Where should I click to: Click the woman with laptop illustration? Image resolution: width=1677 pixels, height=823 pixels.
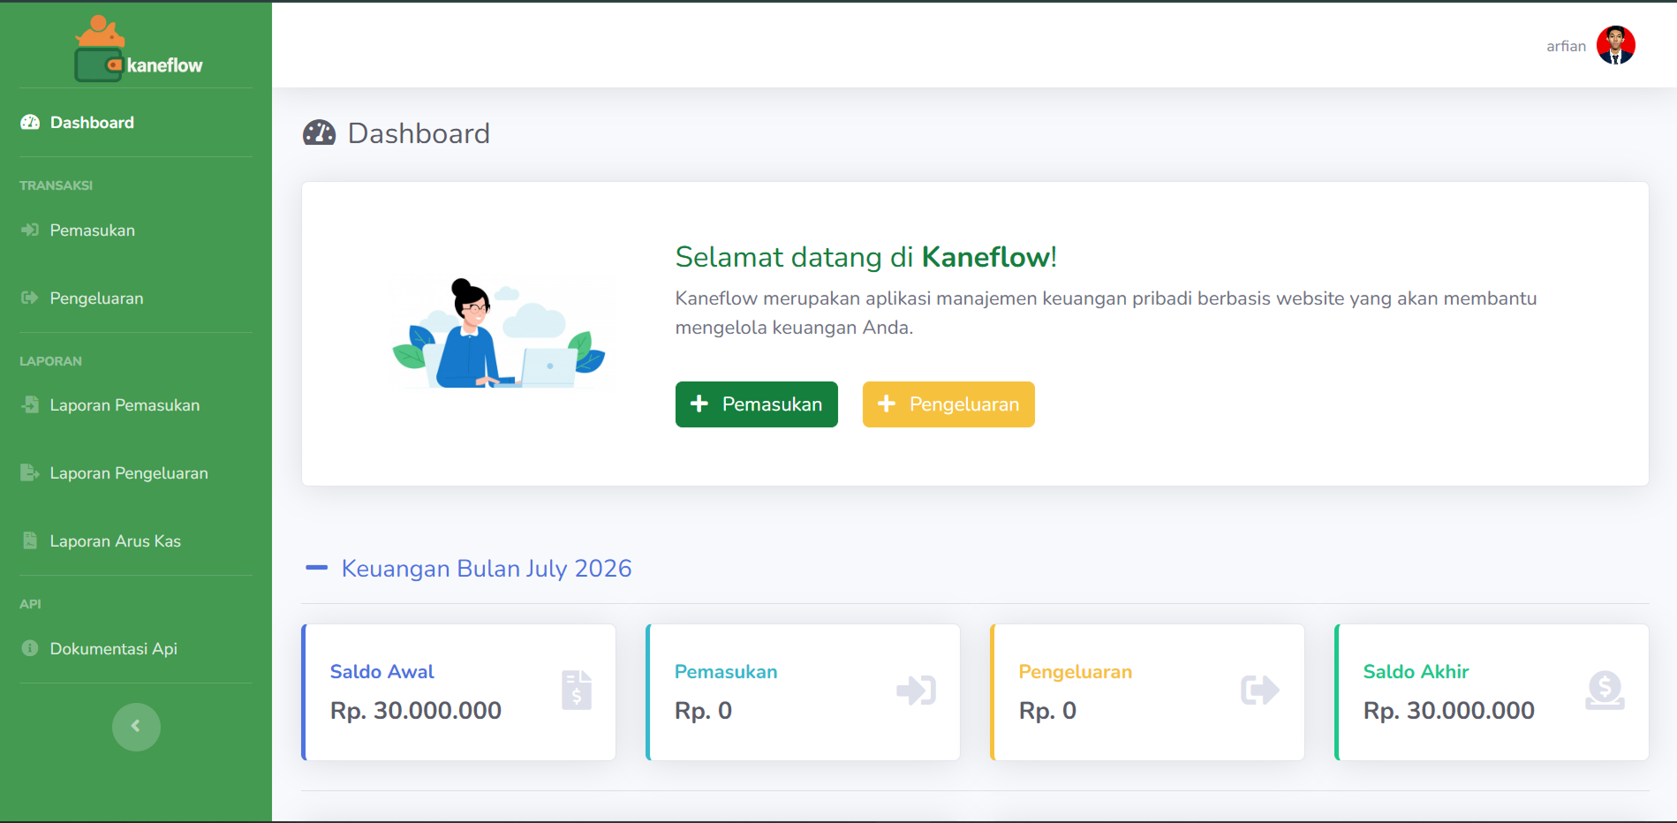[500, 334]
